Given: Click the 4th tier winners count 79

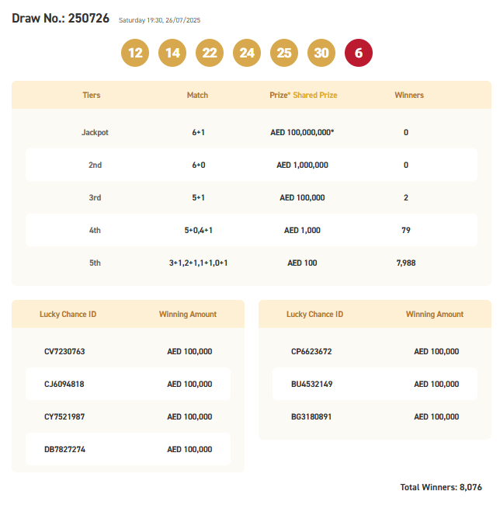Looking at the screenshot, I should pyautogui.click(x=406, y=230).
